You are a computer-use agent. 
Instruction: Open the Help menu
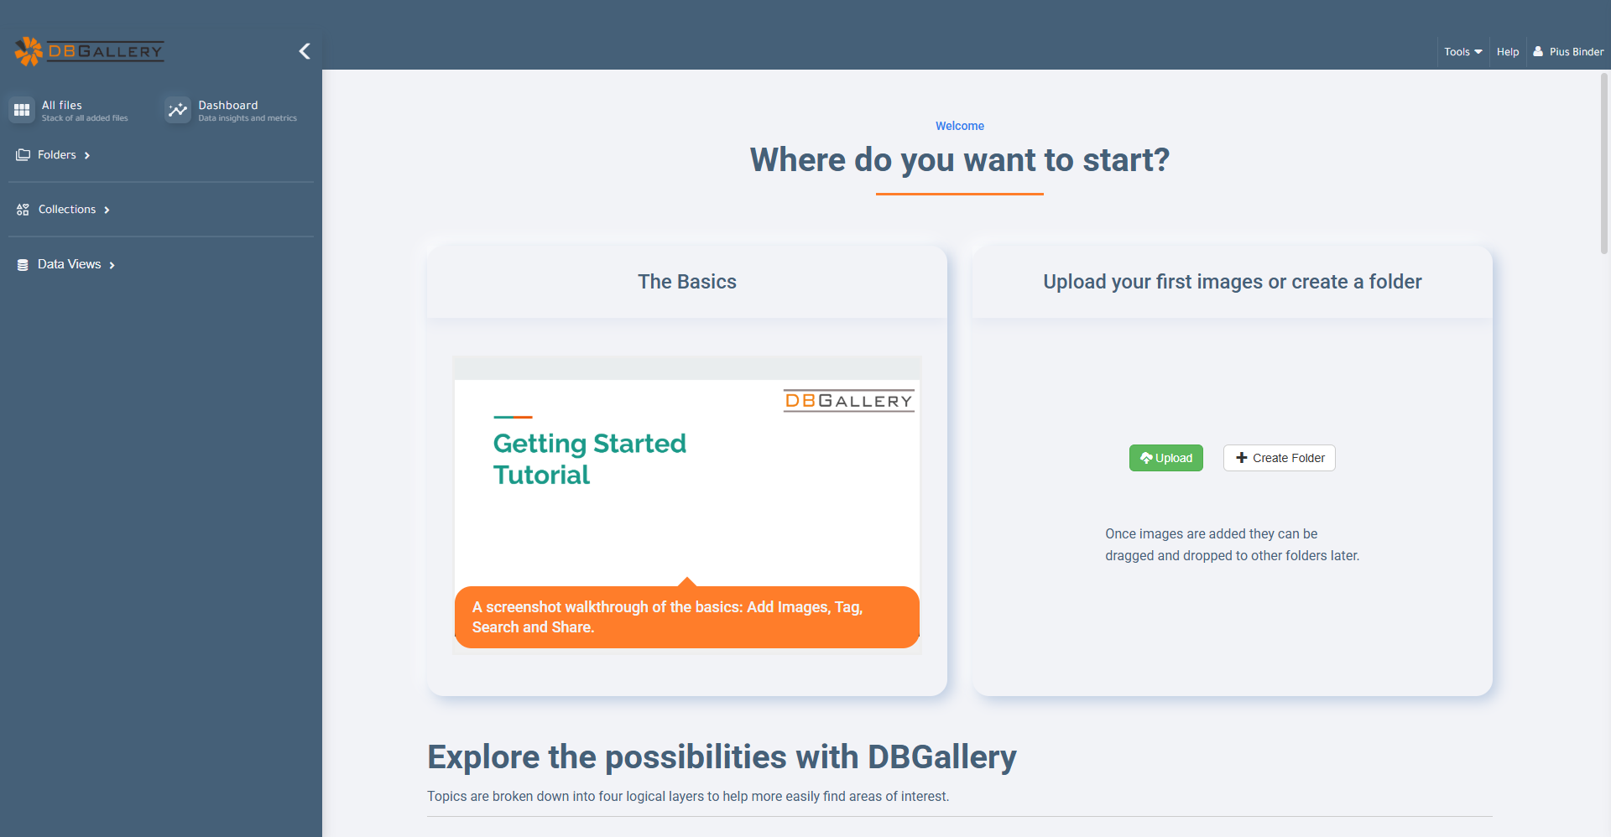coord(1508,52)
